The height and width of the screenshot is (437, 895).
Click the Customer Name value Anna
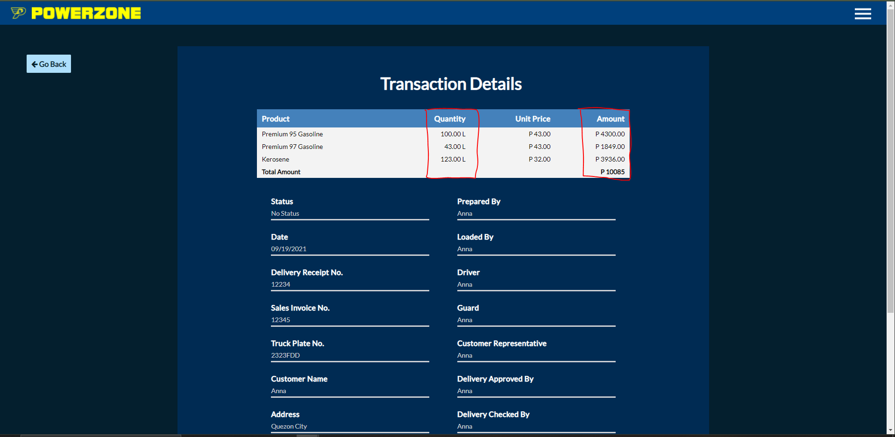pos(278,391)
